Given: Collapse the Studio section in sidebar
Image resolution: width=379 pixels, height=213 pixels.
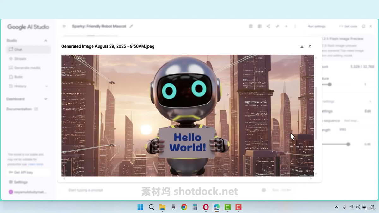Looking at the screenshot, I should coord(45,41).
